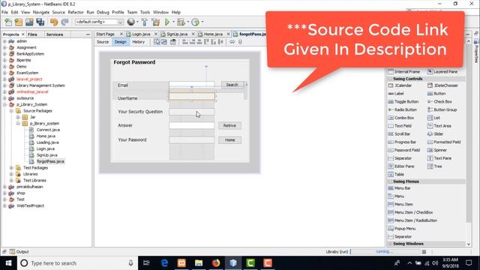Select JDateChooser in palette
Screen dimensions: 480x270
click(x=442, y=85)
